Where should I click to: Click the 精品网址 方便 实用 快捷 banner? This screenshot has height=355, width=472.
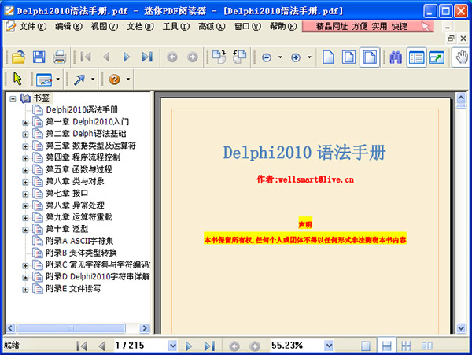point(368,27)
